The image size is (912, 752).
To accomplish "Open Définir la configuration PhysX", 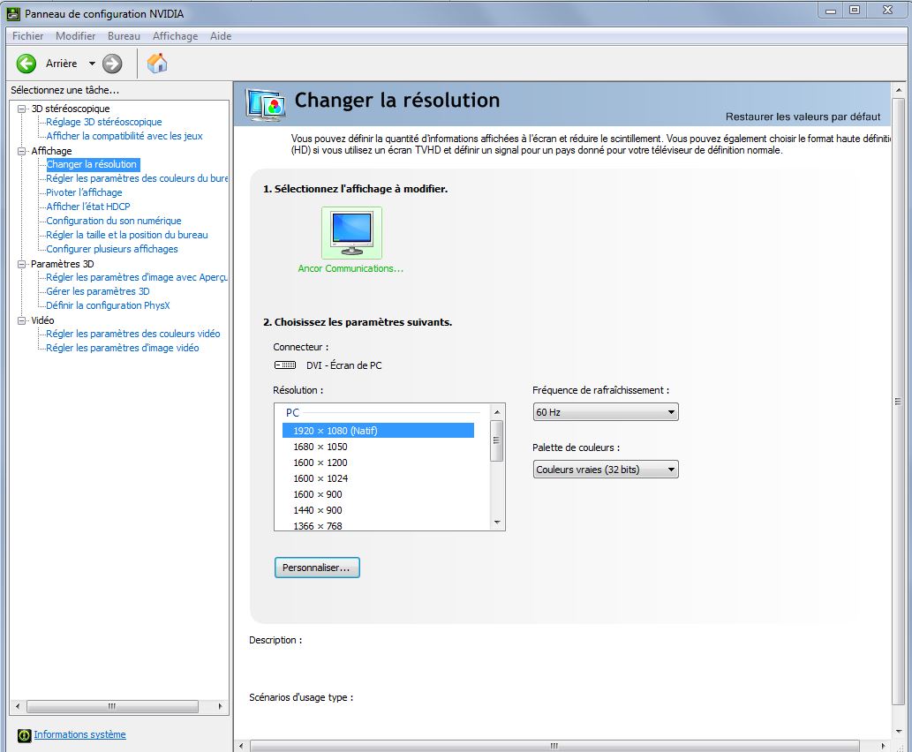I will click(x=108, y=305).
